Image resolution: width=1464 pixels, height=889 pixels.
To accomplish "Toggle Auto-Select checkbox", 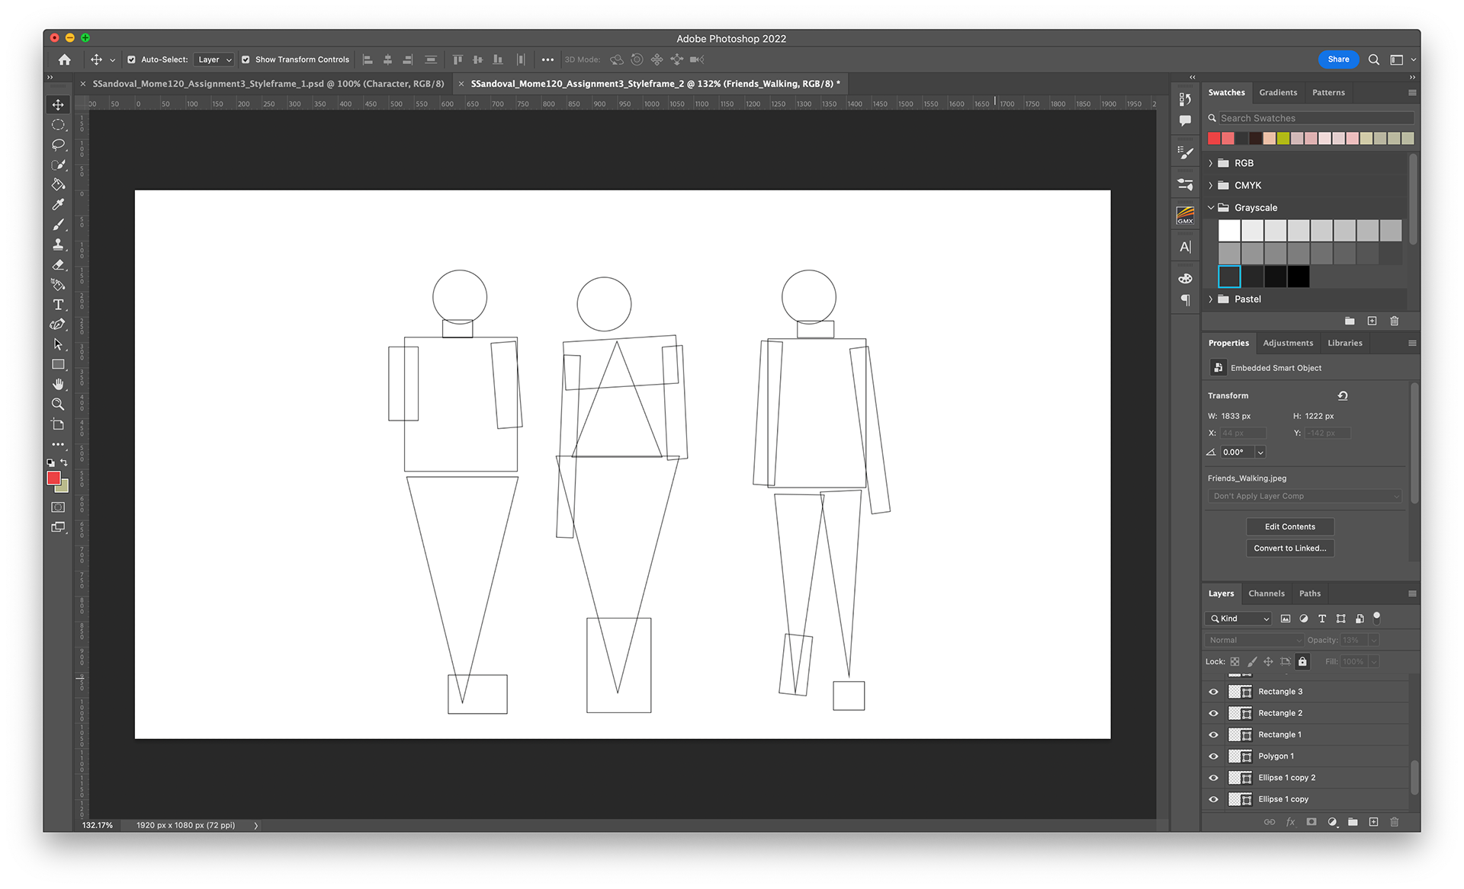I will tap(131, 59).
